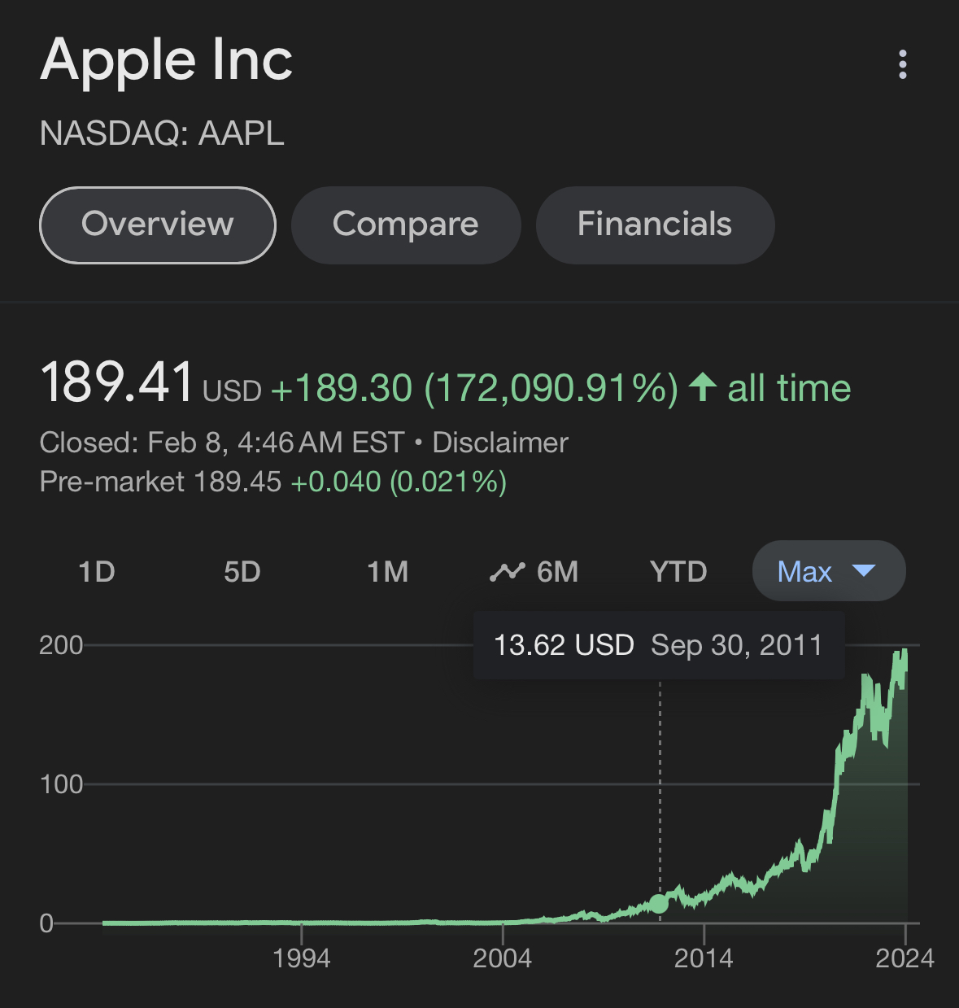This screenshot has height=1008, width=959.
Task: Select the Overview tab
Action: (158, 225)
